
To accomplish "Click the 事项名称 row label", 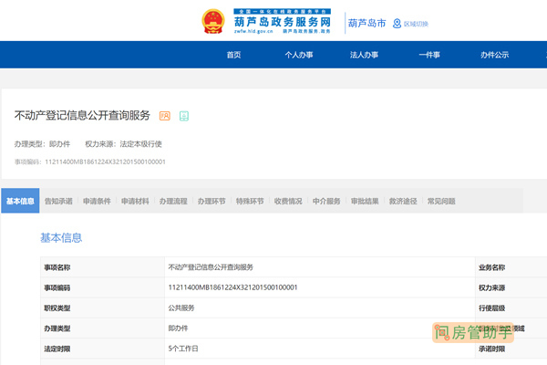I will (x=57, y=267).
